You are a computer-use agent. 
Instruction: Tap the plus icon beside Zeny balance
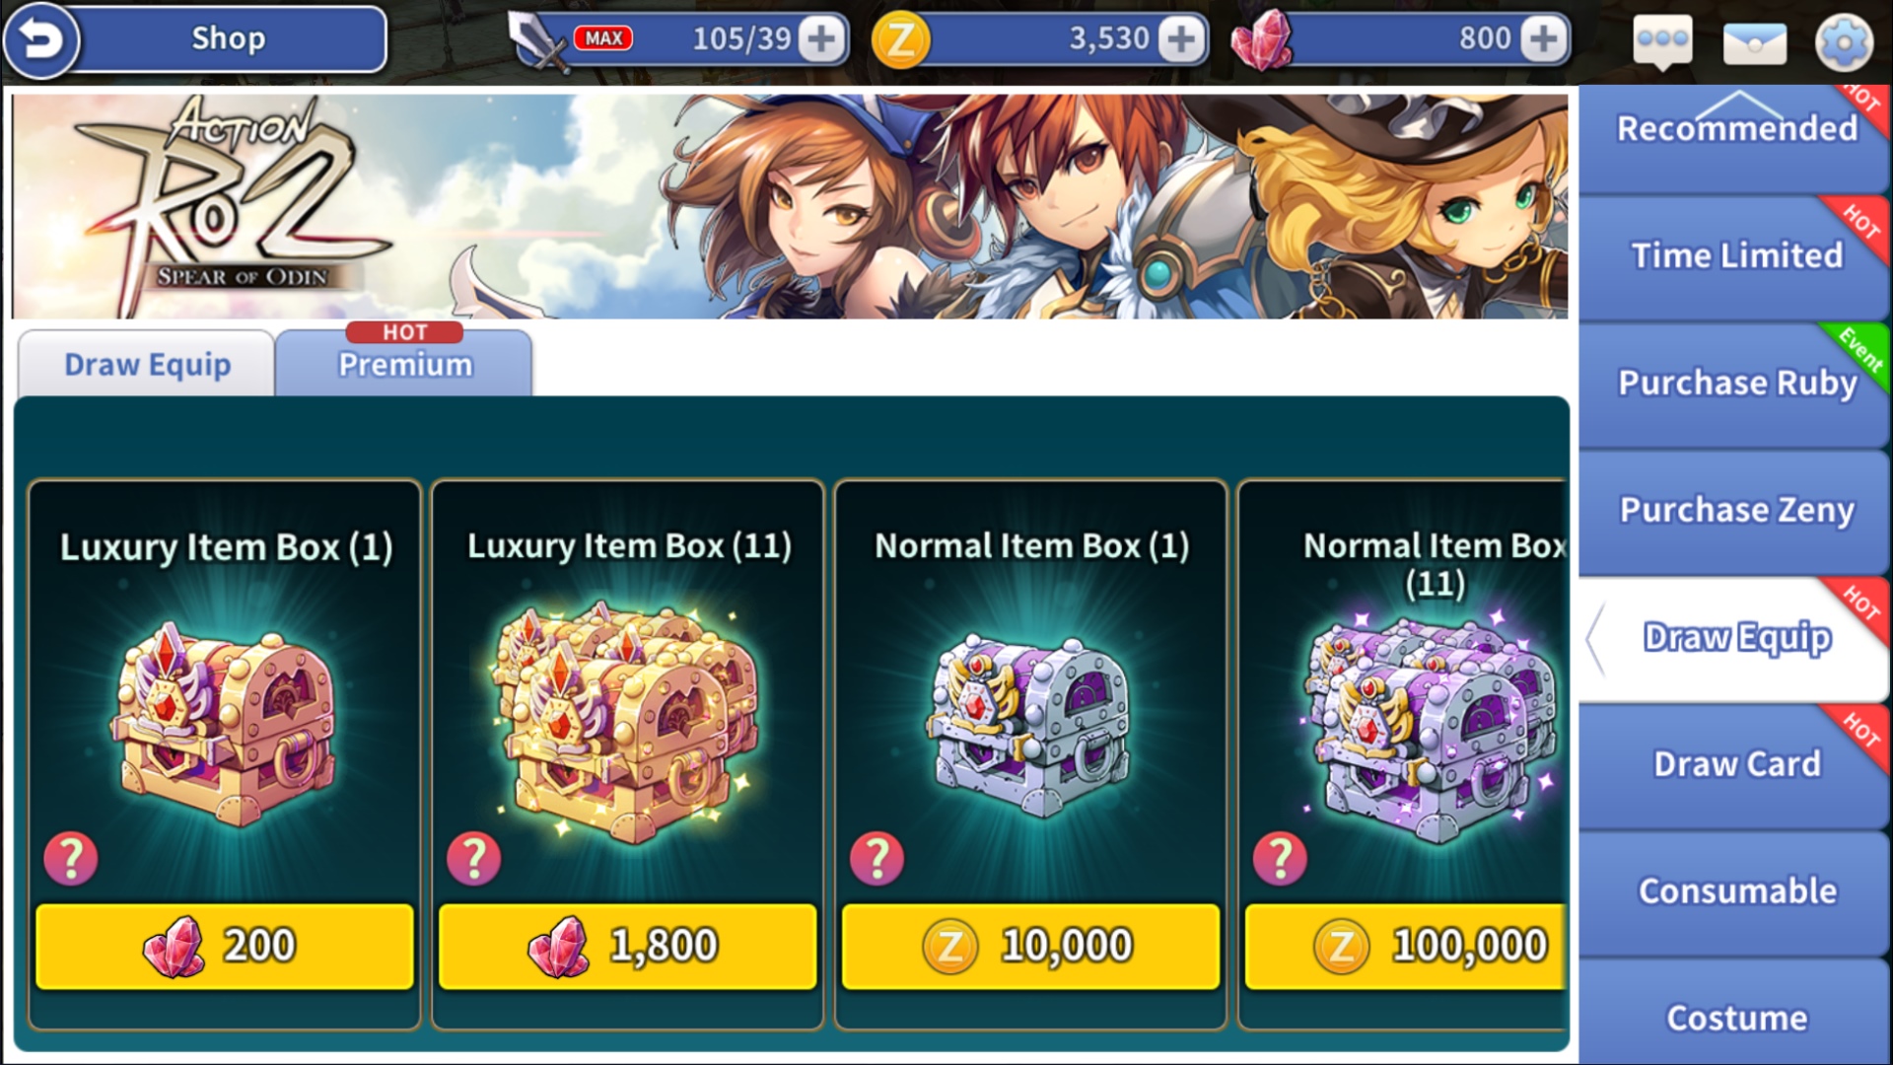[x=1181, y=39]
